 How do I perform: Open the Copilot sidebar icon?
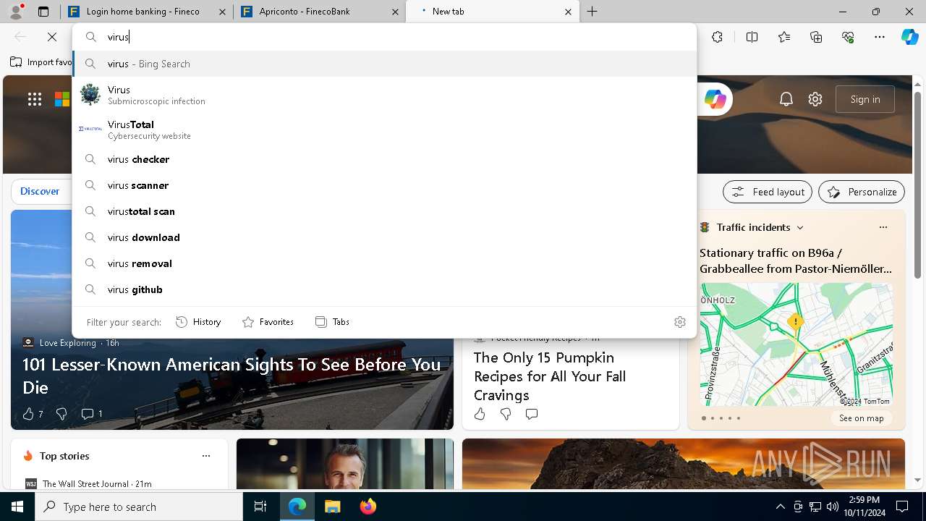point(909,37)
